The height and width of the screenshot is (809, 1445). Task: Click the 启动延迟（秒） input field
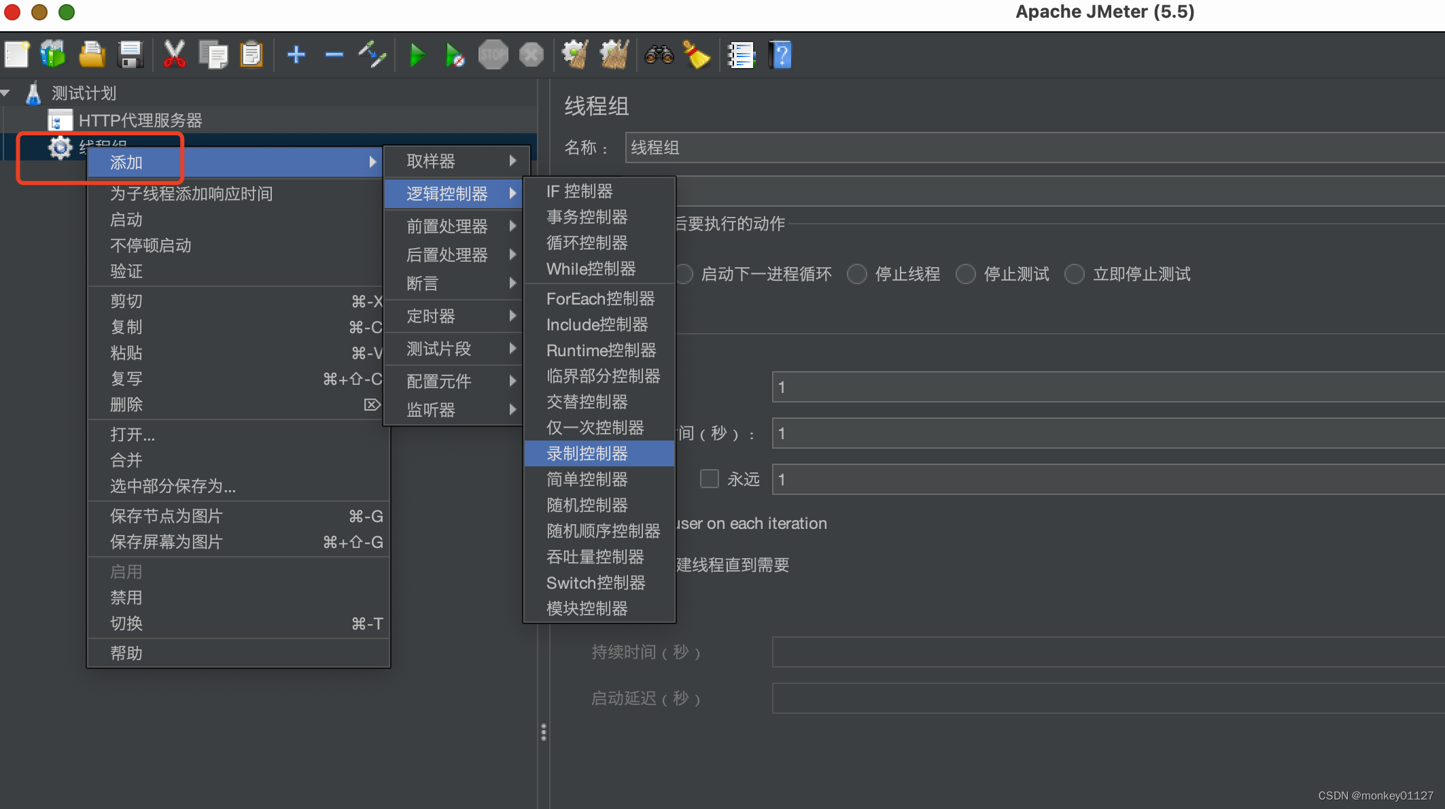(1109, 698)
